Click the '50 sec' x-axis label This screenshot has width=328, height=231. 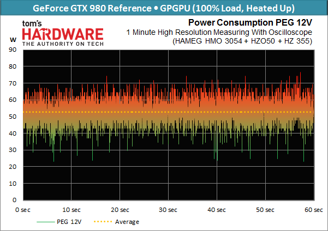265,210
